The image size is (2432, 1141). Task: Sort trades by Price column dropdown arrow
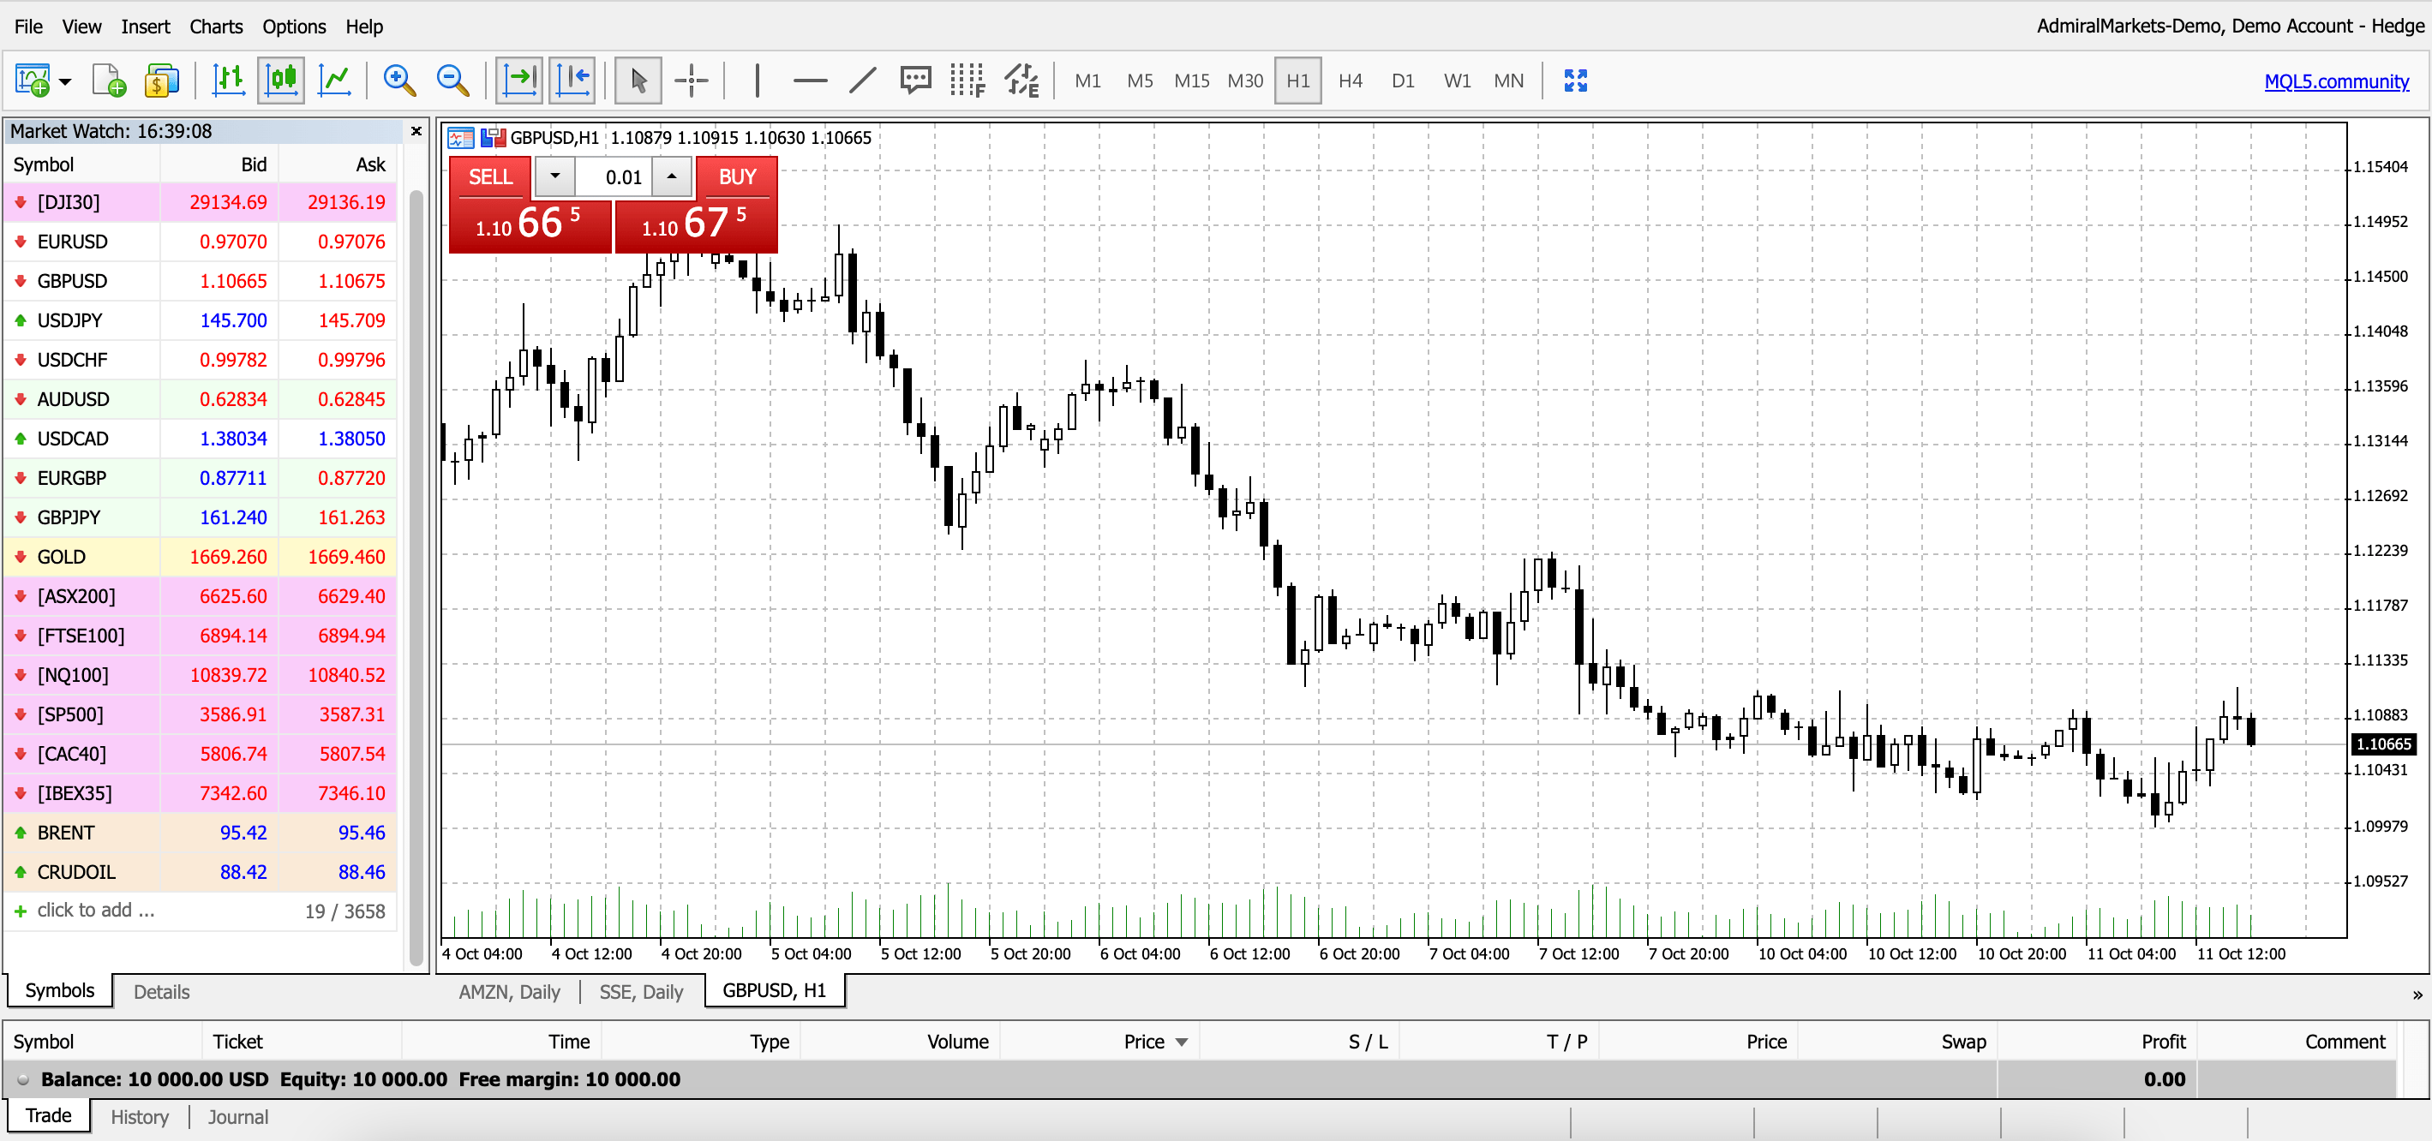[x=1181, y=1042]
